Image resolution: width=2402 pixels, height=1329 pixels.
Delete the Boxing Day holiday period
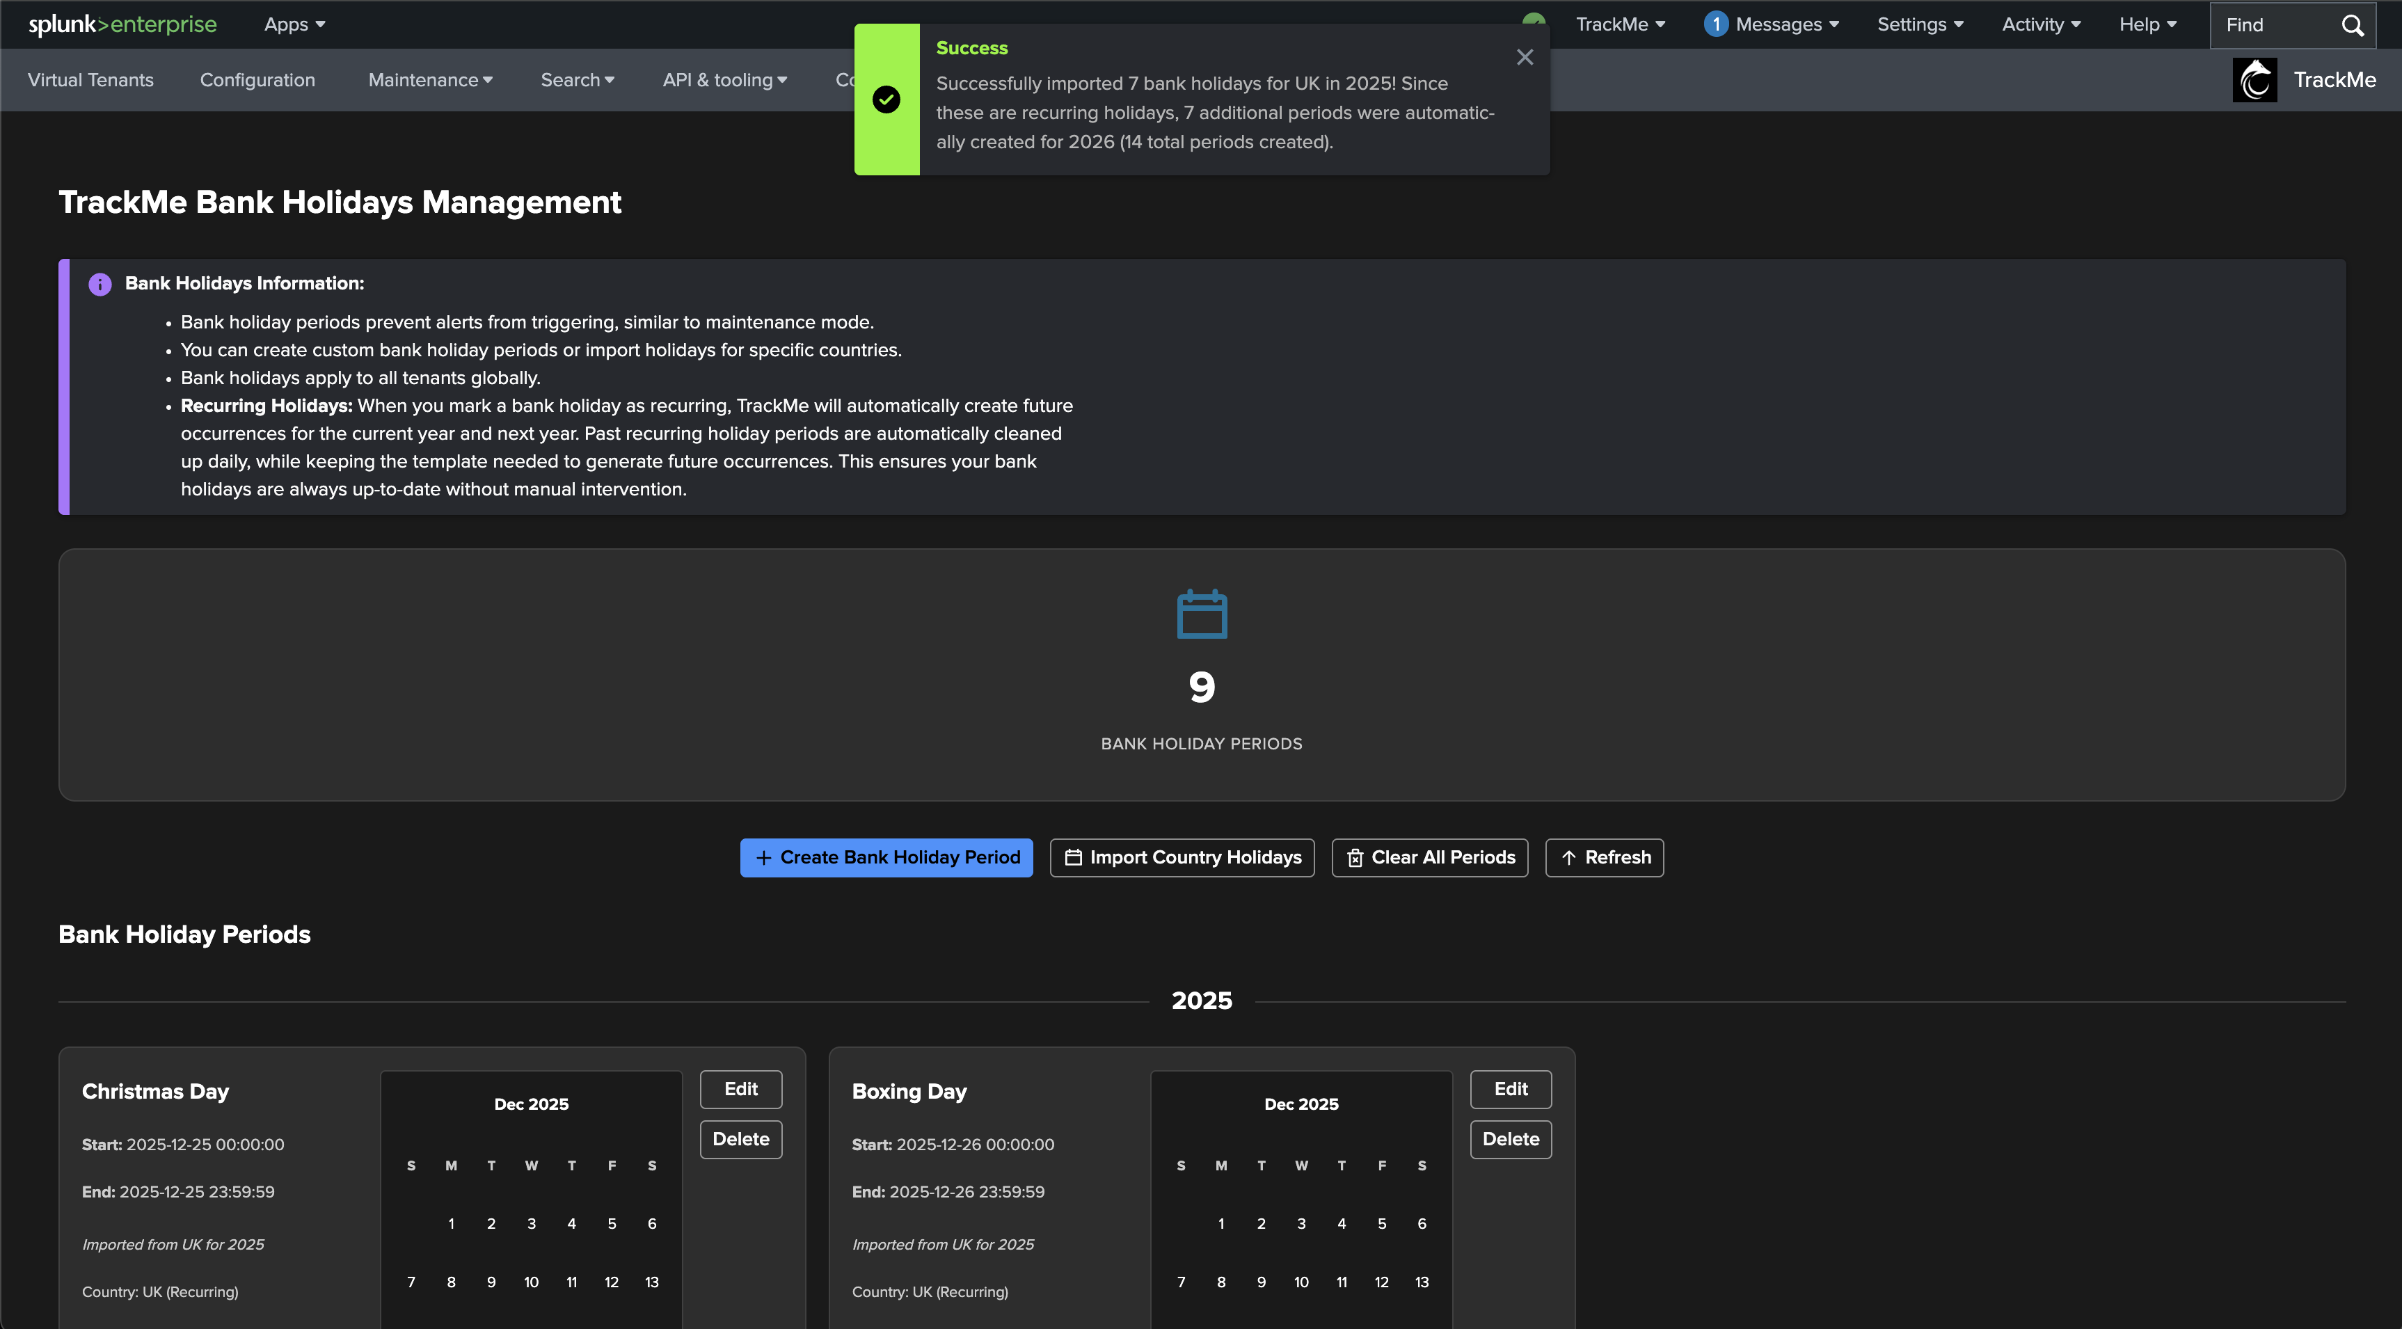tap(1510, 1139)
